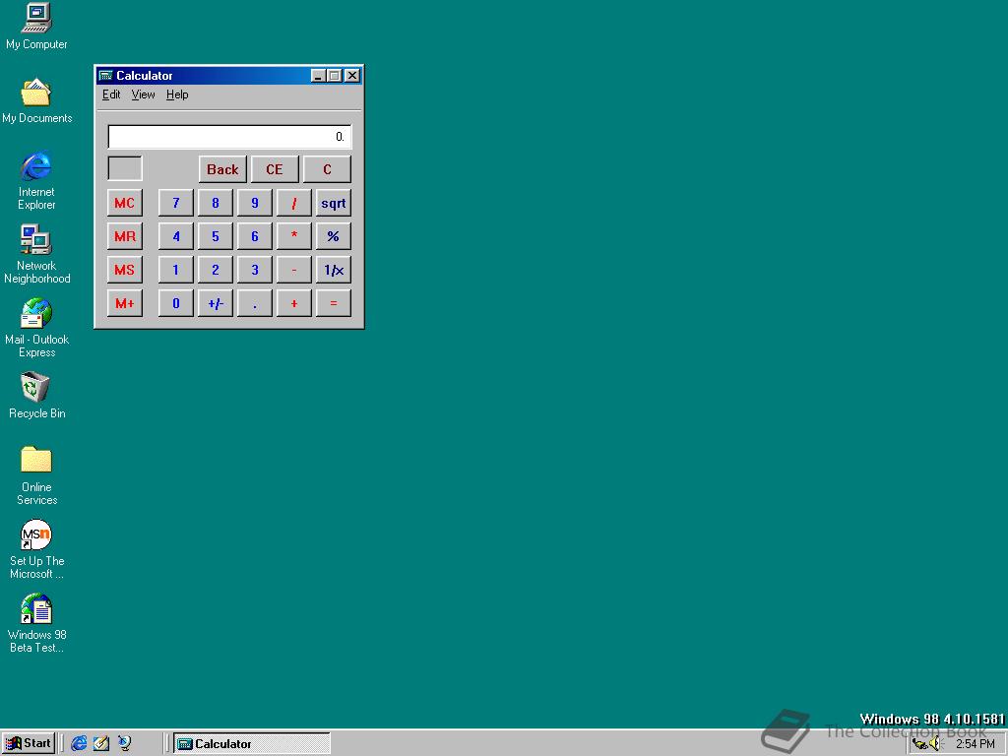Click the add (+) button

click(293, 303)
